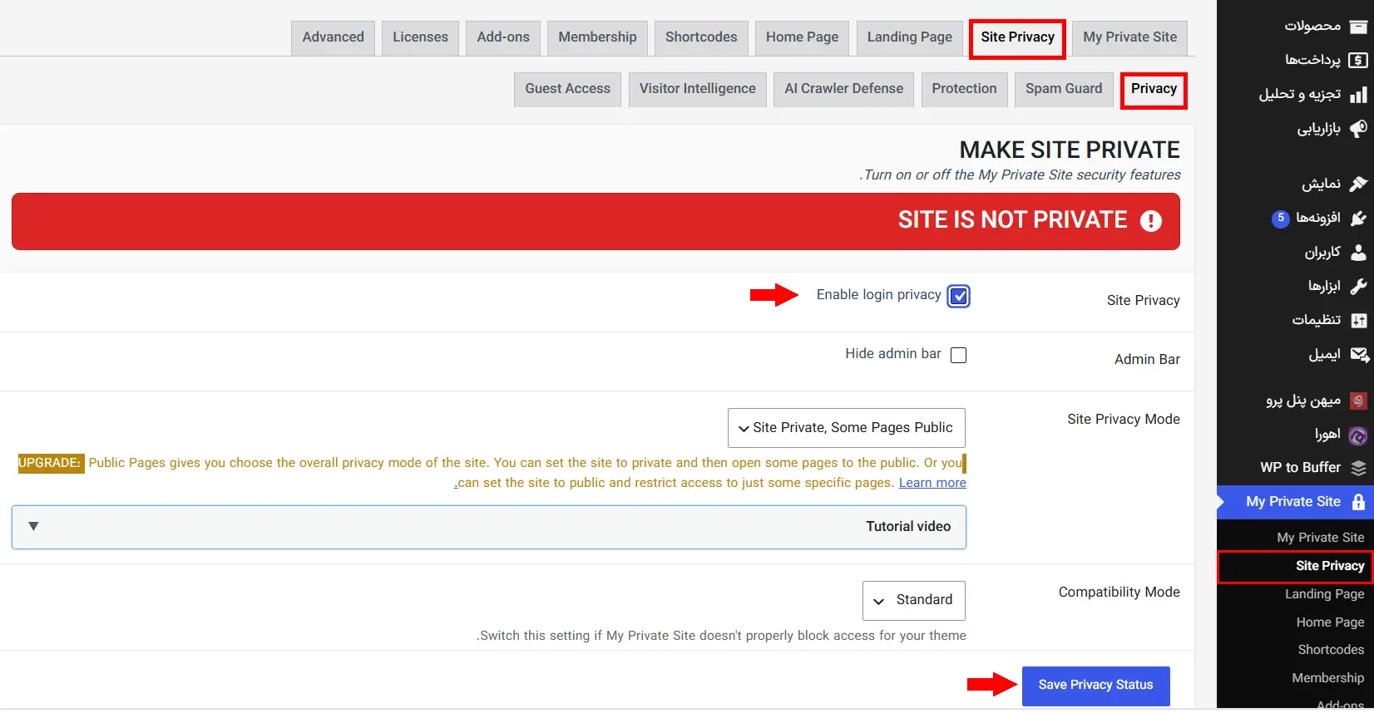The image size is (1374, 713).
Task: Go to the Membership tab
Action: (x=597, y=37)
